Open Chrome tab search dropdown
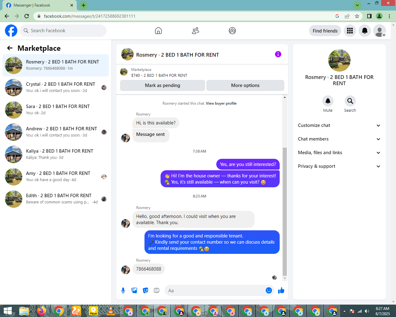Viewport: 396px width, 317px height. click(357, 5)
